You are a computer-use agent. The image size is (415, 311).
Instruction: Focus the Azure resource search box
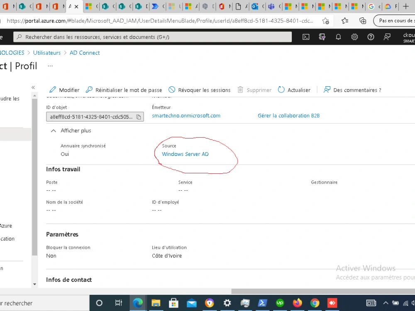tap(152, 37)
